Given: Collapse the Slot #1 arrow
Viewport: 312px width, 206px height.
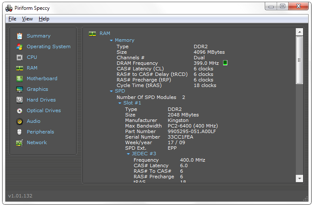Looking at the screenshot, I should [x=120, y=103].
